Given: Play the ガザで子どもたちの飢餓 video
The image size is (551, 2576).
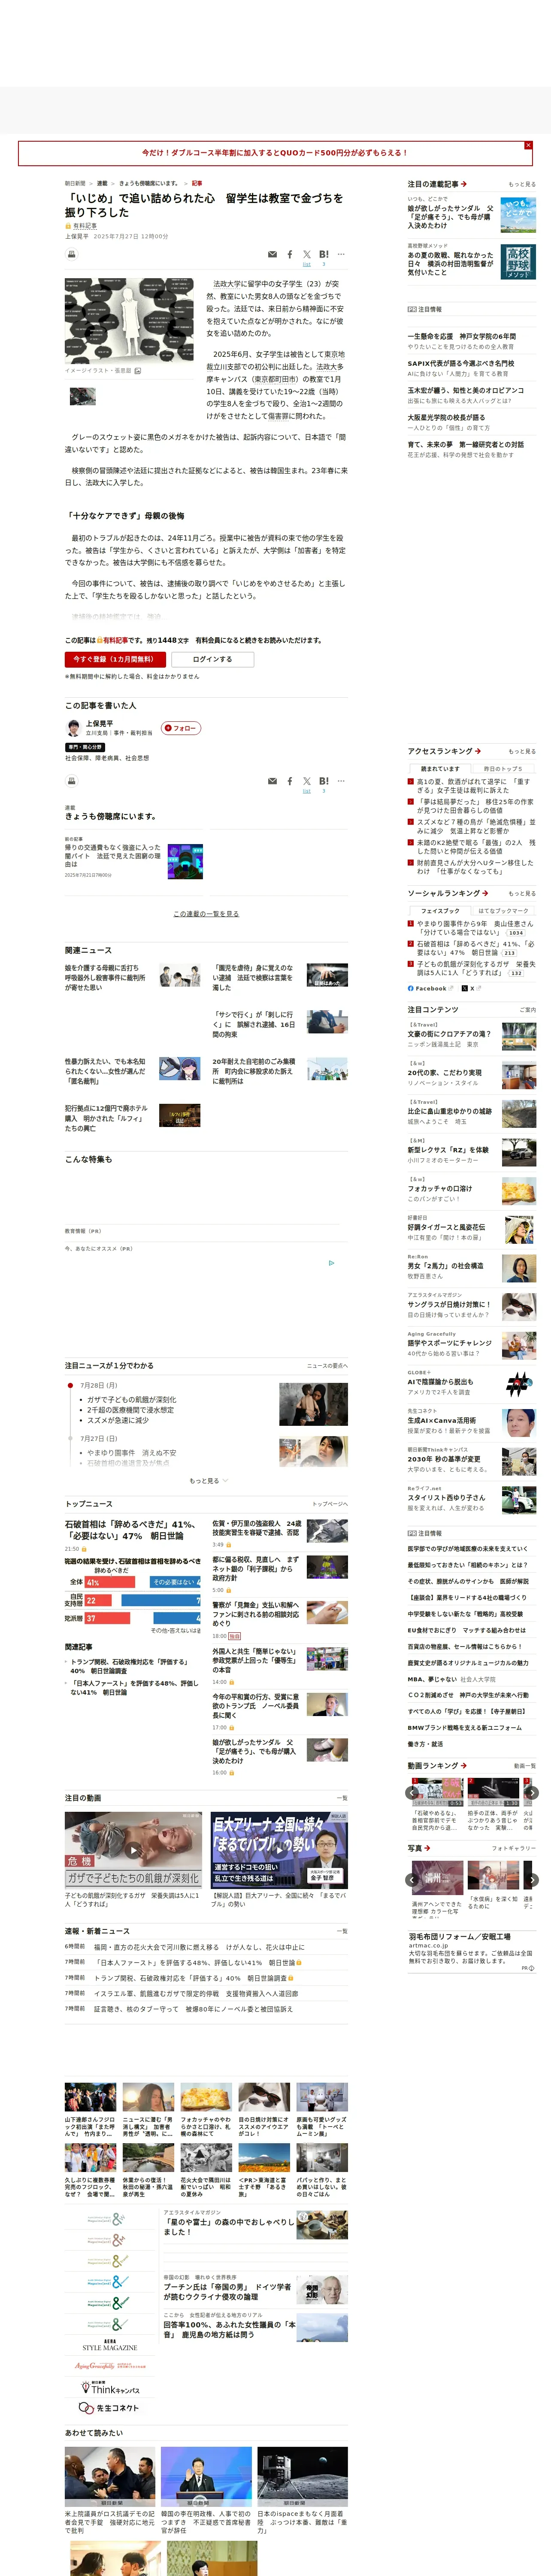Looking at the screenshot, I should click(x=133, y=1851).
